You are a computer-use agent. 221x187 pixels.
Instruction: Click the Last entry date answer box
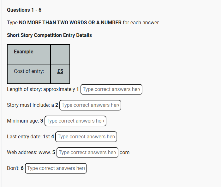coord(86,137)
